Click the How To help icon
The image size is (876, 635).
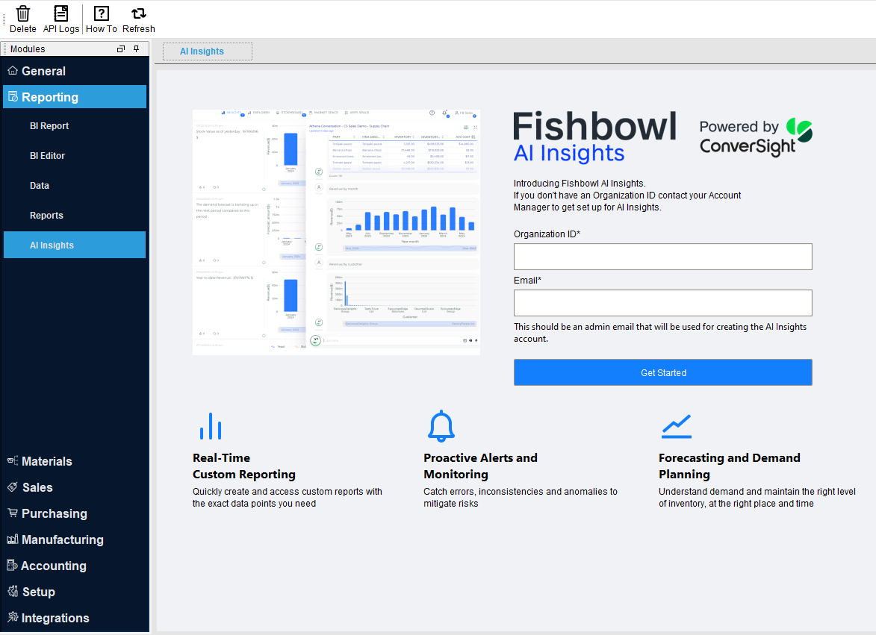[101, 13]
